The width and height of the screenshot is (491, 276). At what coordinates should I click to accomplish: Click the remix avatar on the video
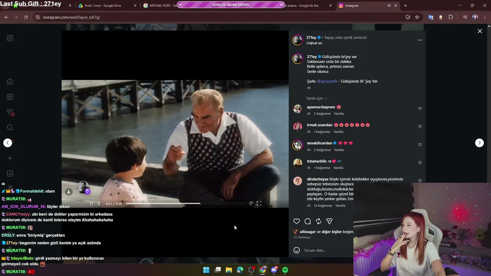coord(83,187)
